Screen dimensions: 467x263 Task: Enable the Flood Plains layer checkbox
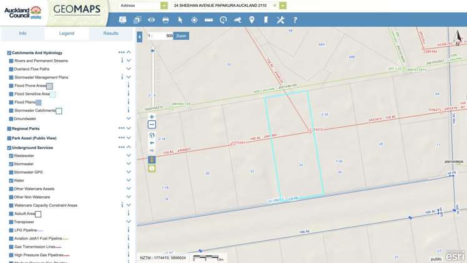click(11, 102)
